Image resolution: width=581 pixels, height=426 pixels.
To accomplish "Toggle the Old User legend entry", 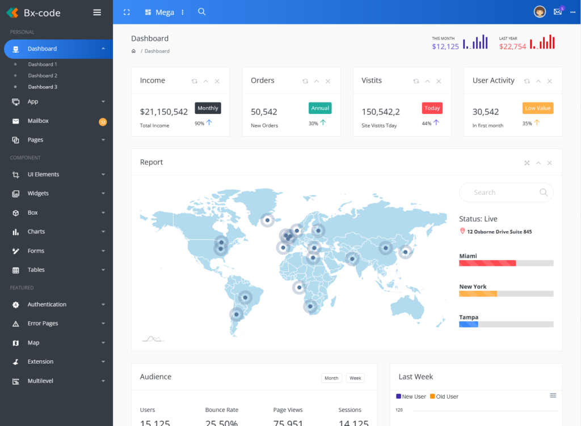I will coord(444,397).
